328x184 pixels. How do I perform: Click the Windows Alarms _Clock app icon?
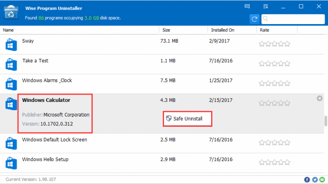coord(11,84)
